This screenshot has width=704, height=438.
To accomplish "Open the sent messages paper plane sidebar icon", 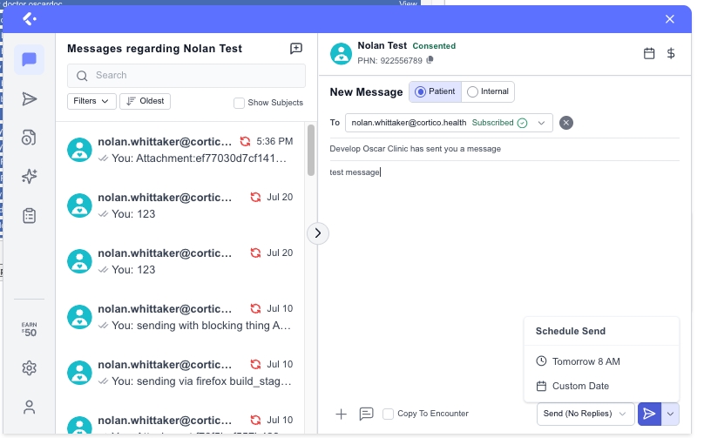I will (29, 98).
